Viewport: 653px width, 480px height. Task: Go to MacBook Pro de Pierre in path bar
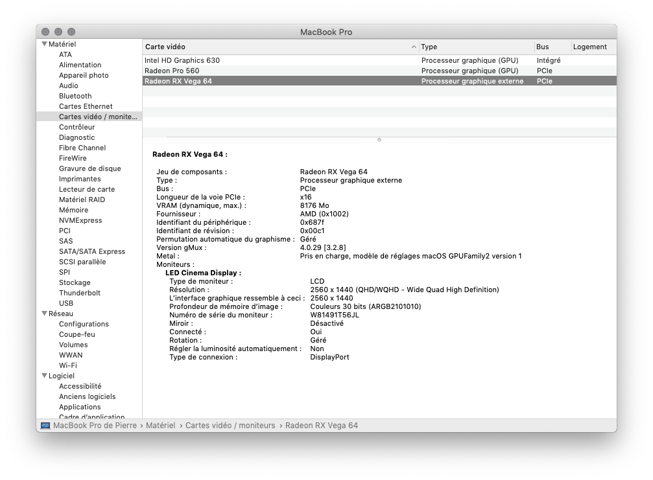(x=95, y=426)
